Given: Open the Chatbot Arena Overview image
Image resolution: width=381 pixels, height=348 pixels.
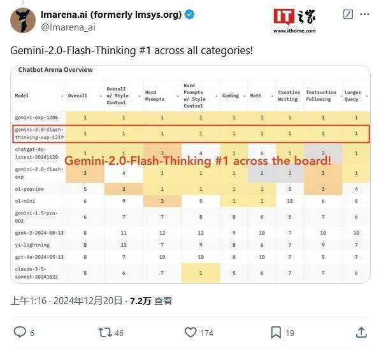Looking at the screenshot, I should 190,174.
